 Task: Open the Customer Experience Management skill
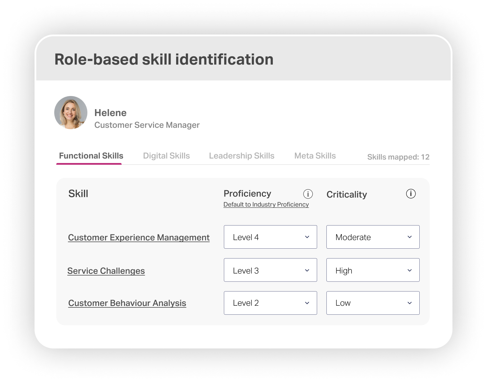(139, 237)
